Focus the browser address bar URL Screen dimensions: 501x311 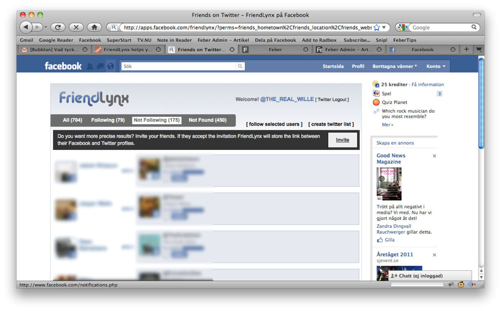[247, 27]
